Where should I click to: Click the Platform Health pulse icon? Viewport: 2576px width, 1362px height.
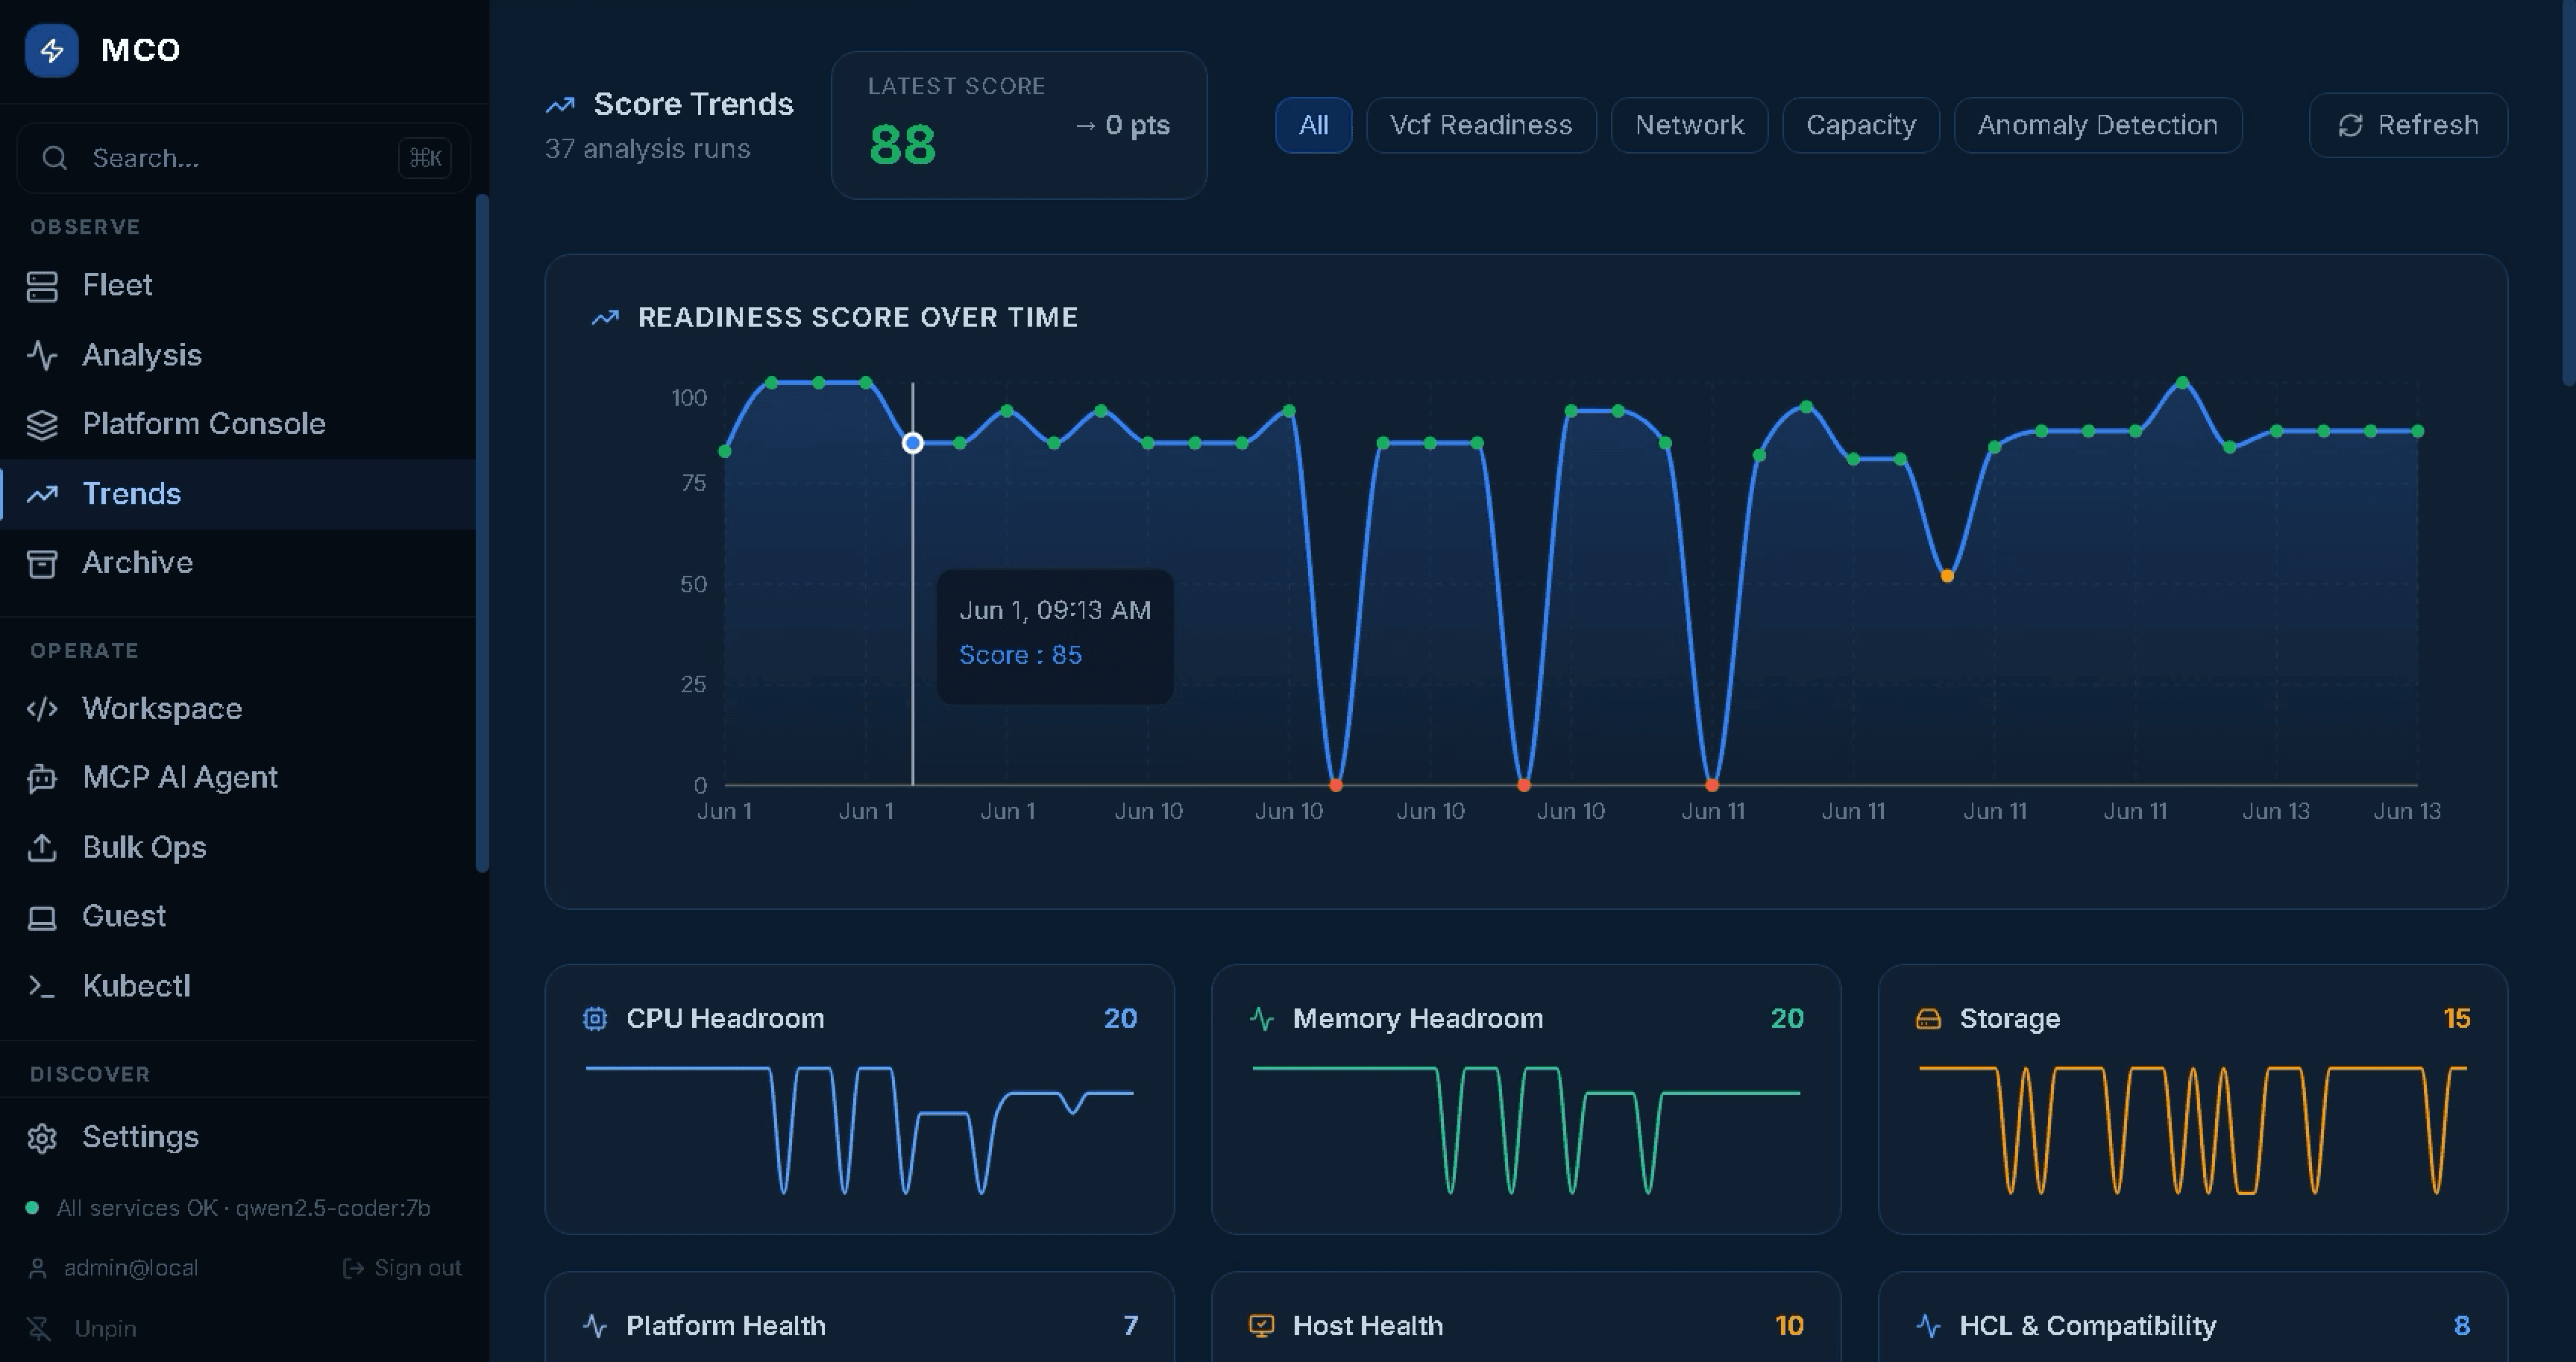tap(595, 1326)
